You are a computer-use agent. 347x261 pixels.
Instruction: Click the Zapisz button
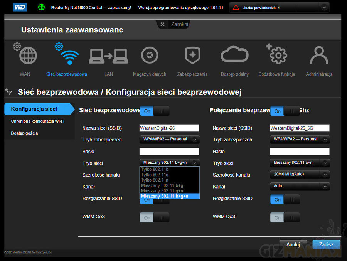326,244
